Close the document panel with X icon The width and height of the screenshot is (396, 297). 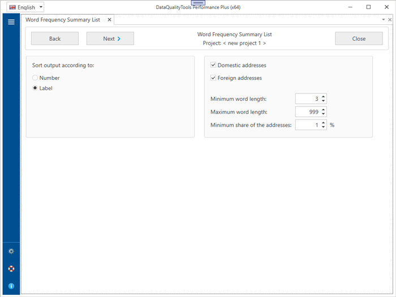click(x=390, y=20)
